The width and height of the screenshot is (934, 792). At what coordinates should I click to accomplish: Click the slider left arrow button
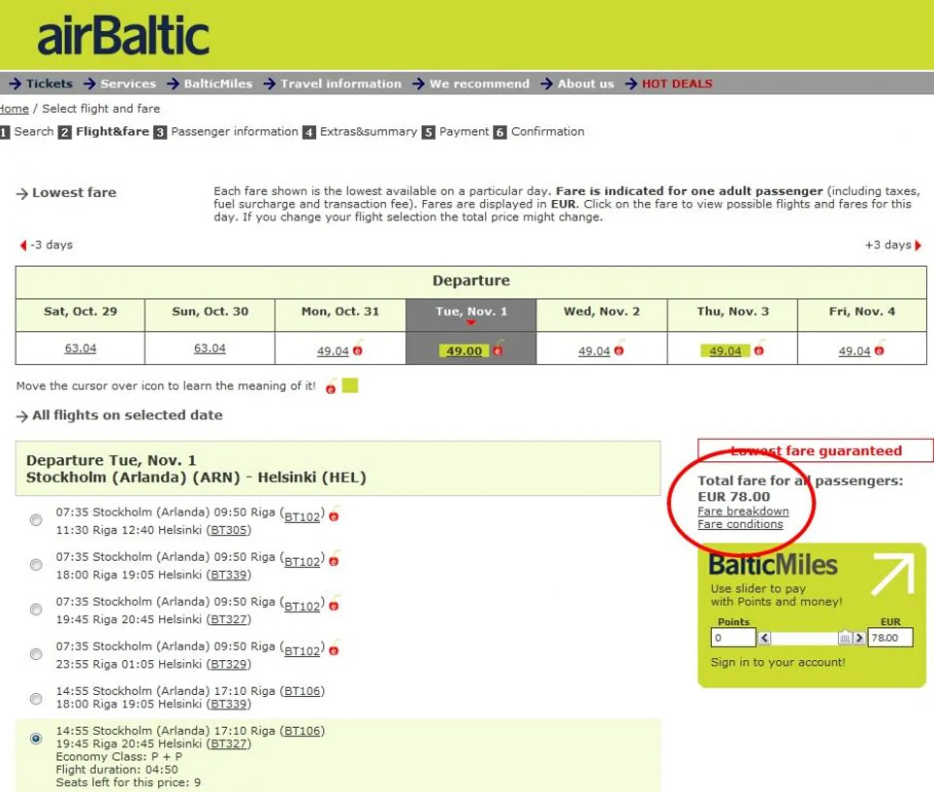[765, 638]
